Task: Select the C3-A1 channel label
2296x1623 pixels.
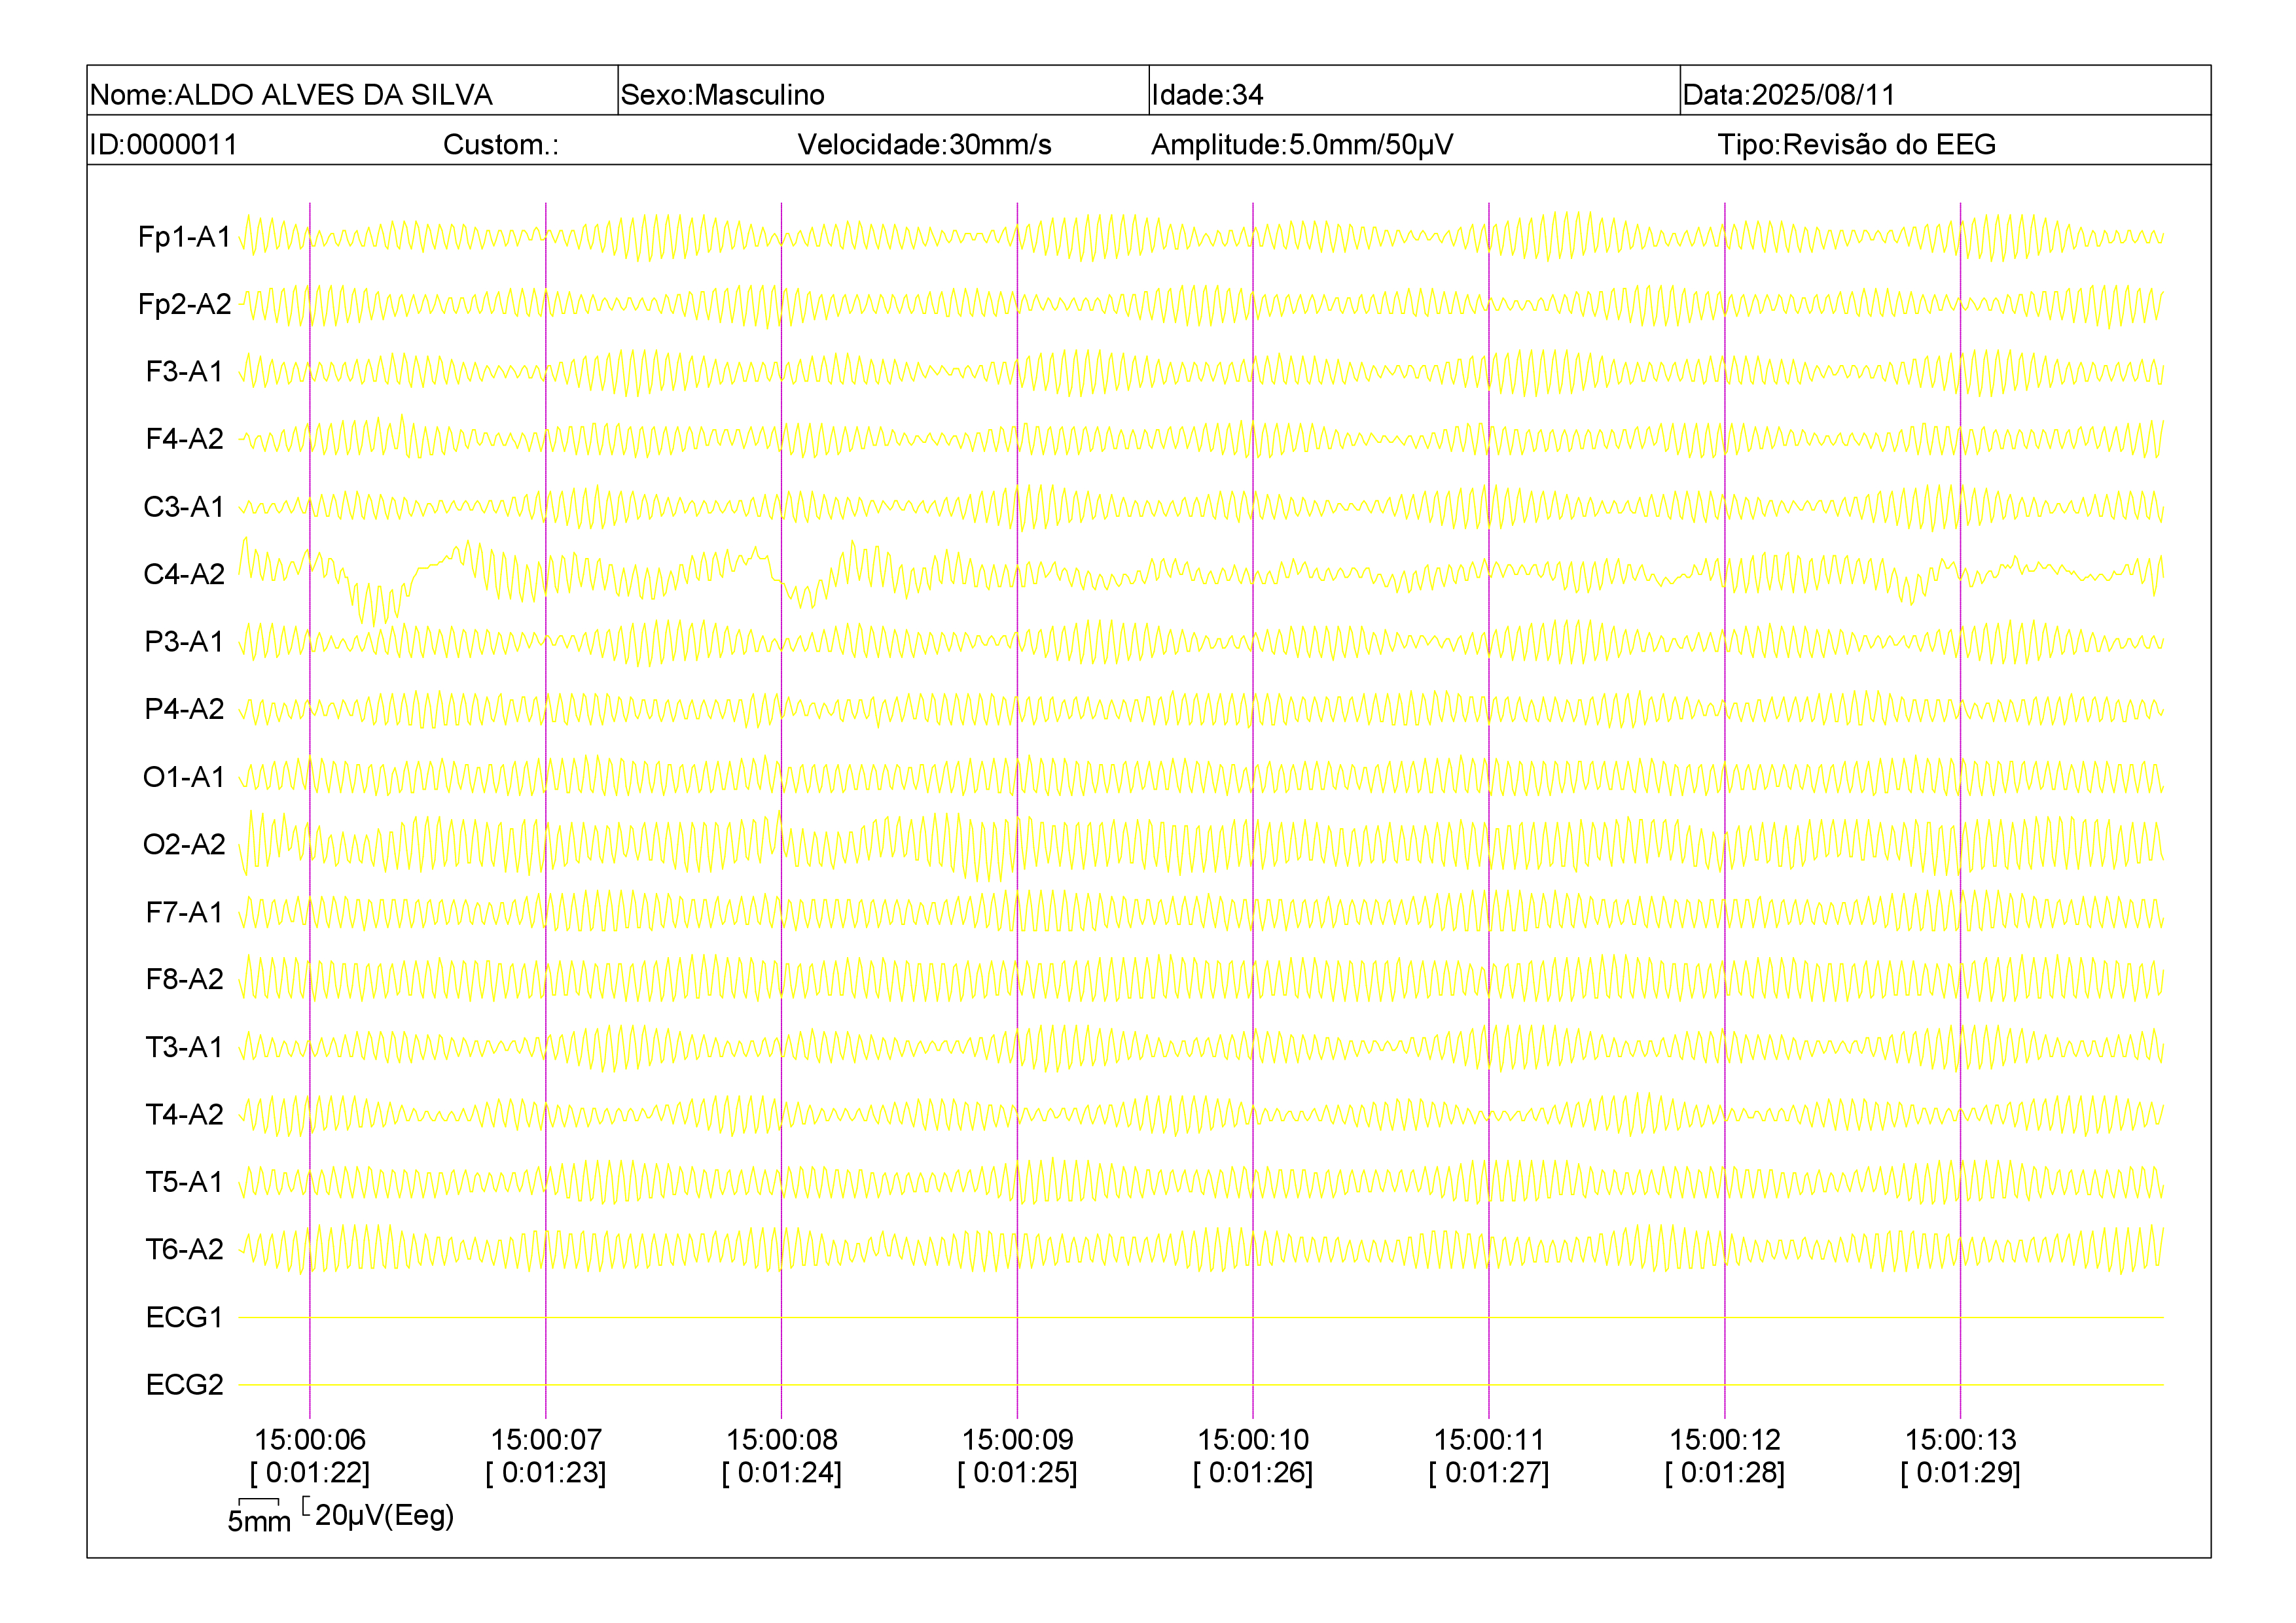Action: click(184, 507)
